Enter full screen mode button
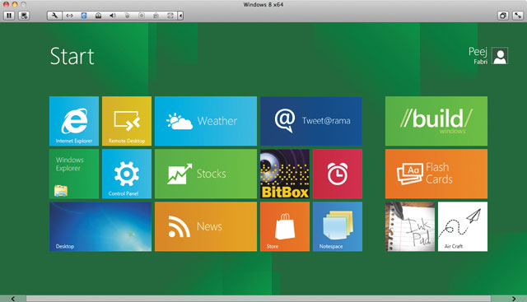The height and width of the screenshot is (302, 527). click(518, 16)
